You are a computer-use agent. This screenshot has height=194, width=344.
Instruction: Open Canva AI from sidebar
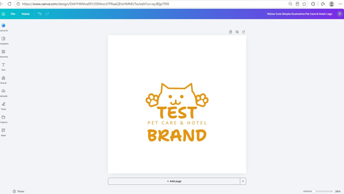tap(3, 27)
